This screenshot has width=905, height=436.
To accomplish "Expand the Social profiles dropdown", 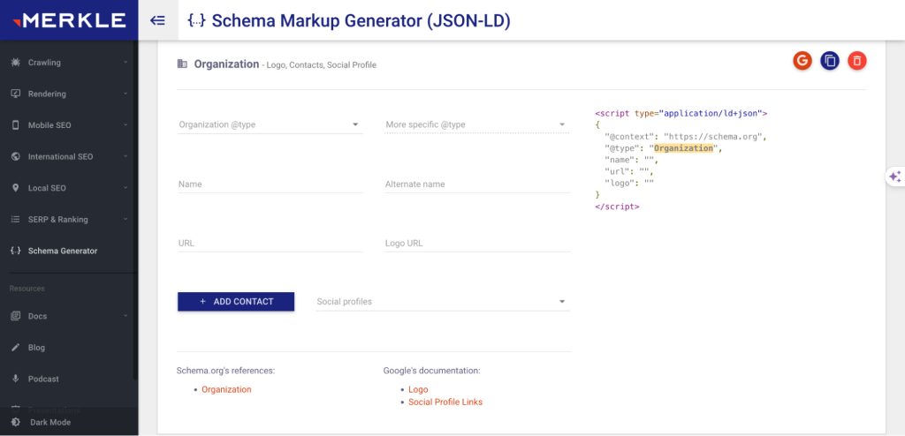I will (442, 302).
